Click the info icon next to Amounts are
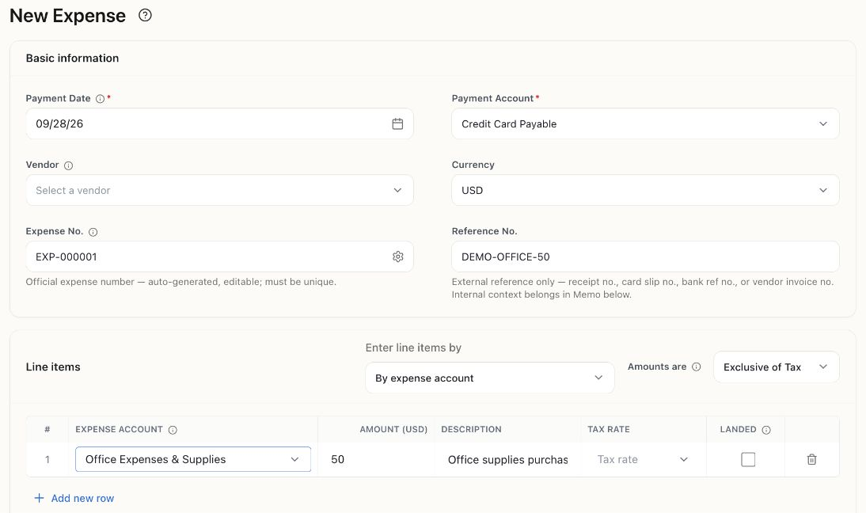Viewport: 866px width, 513px height. pyautogui.click(x=697, y=367)
